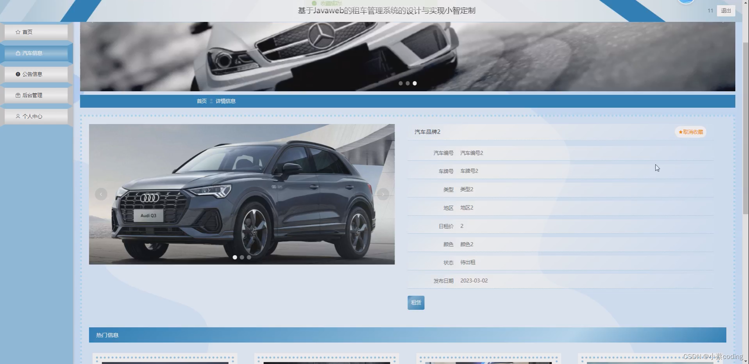Click the lock icon beside 汽车信息
Screen dimensions: 749x364
click(18, 53)
